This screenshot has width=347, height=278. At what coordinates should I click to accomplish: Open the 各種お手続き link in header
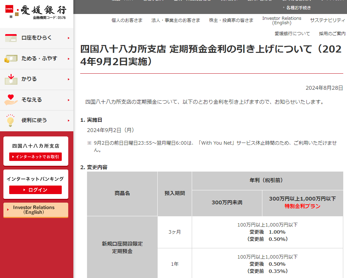point(298,8)
